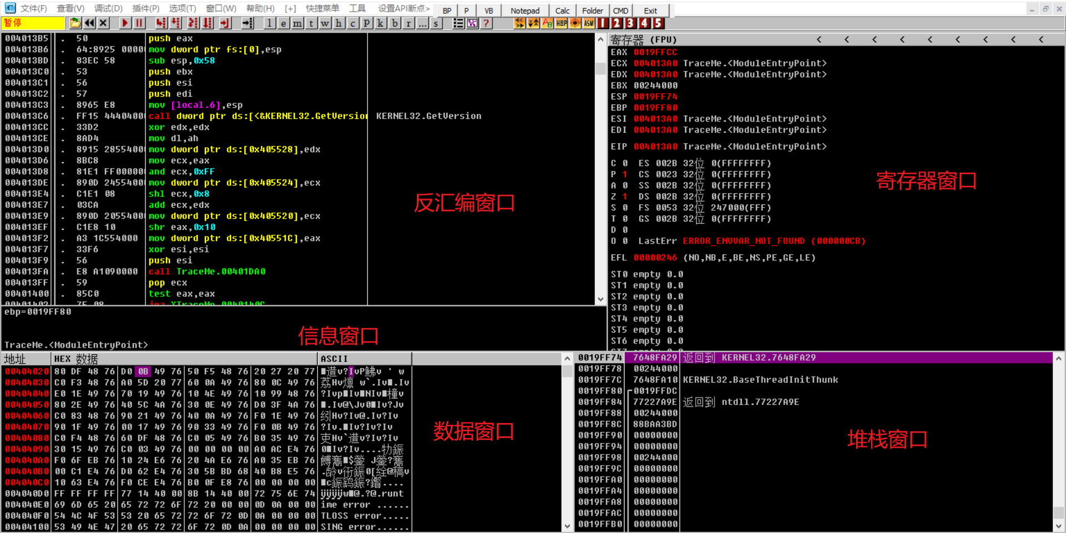Click the red number 3 toolbar icon
The width and height of the screenshot is (1066, 533).
click(631, 23)
